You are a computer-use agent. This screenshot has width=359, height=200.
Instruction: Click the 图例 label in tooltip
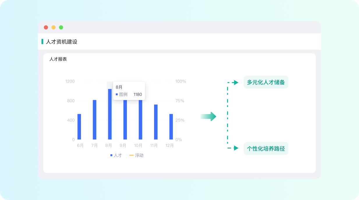(x=123, y=94)
